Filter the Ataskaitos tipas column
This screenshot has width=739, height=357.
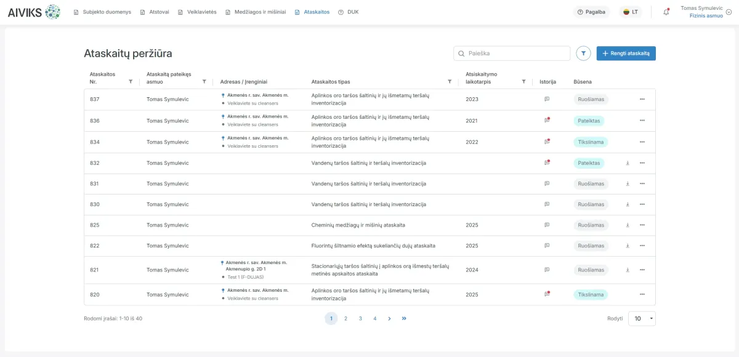tap(450, 81)
